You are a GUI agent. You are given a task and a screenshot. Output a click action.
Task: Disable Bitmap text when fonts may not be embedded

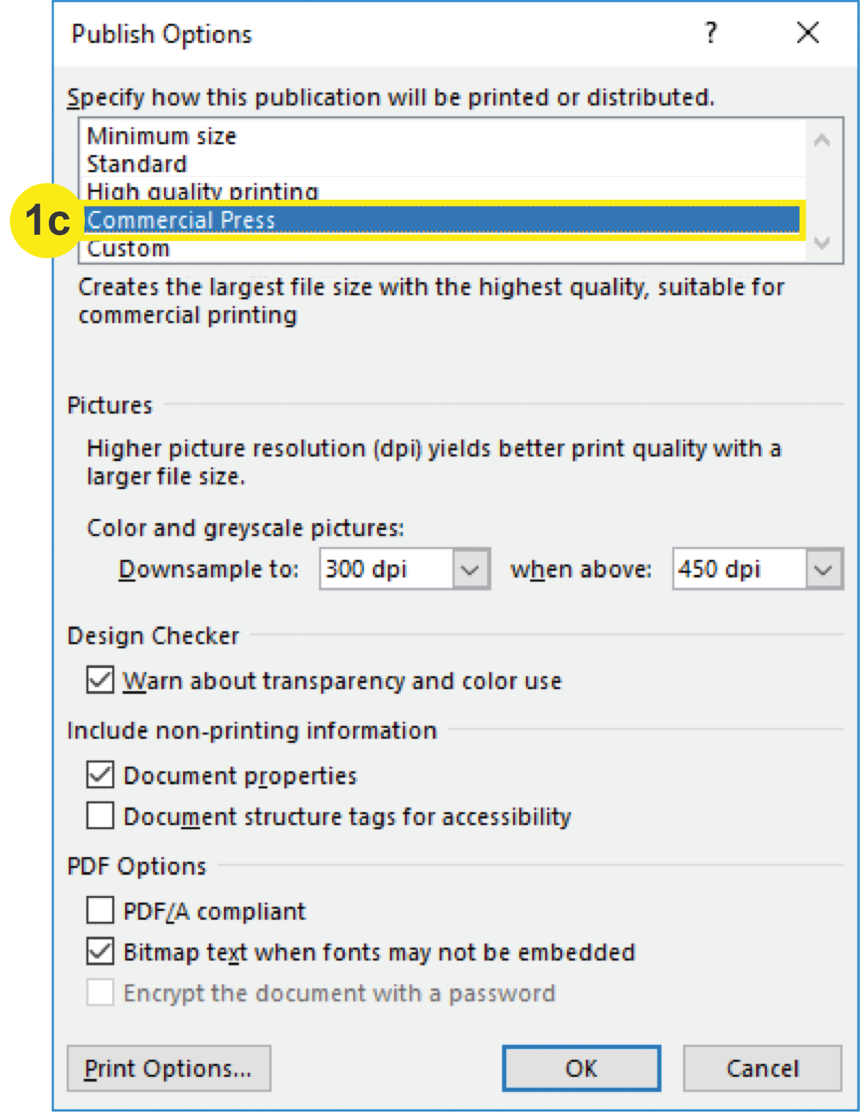coord(100,952)
